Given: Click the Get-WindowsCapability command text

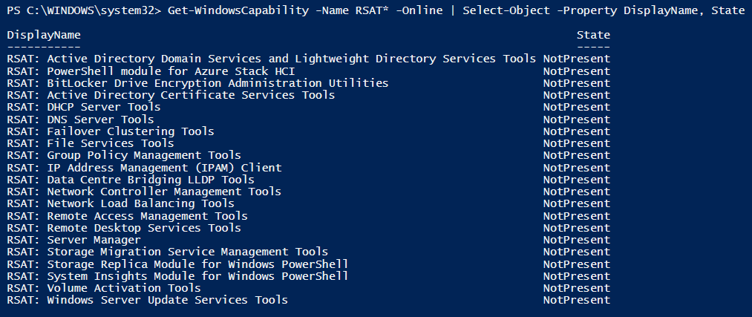Looking at the screenshot, I should coord(238,10).
